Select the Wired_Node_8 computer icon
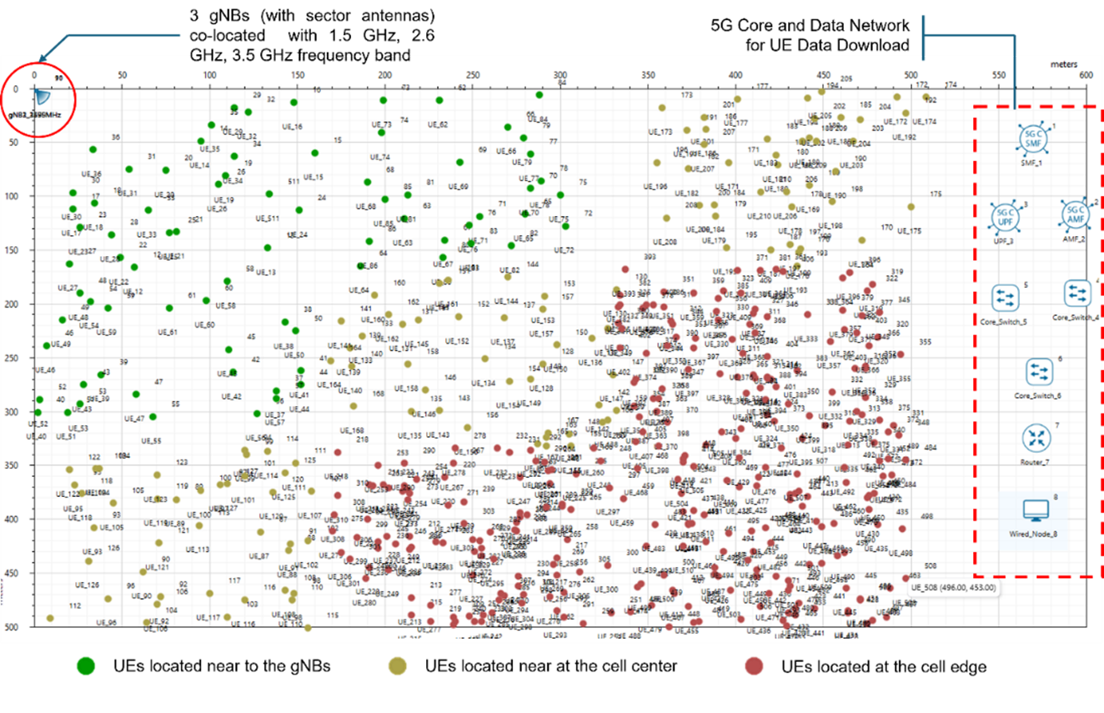1104x713 pixels. pos(1034,510)
